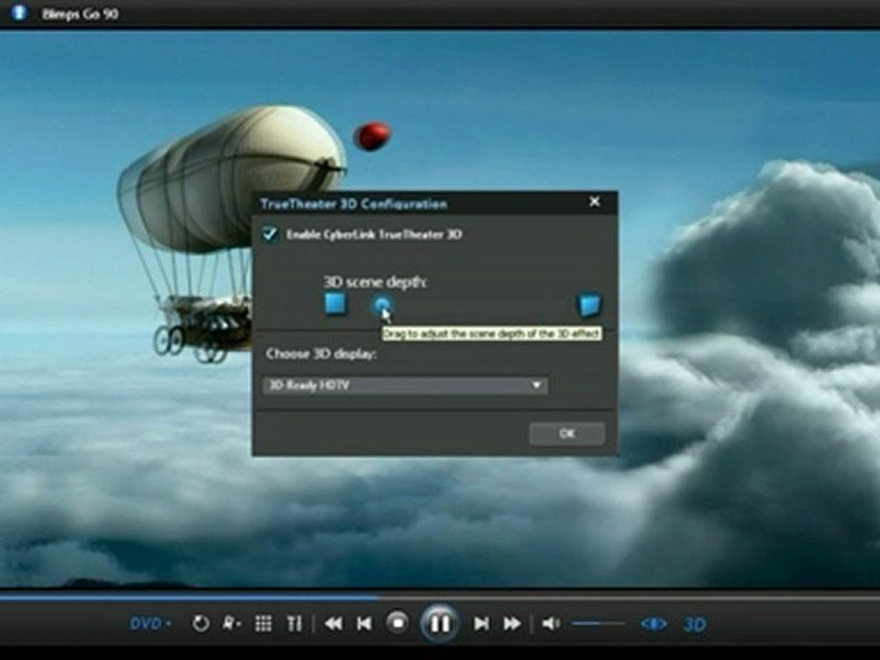The image size is (880, 660).
Task: Rewind the movie with the double-left arrows
Action: pyautogui.click(x=334, y=623)
